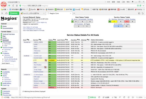Open the Availability report link
The width and height of the screenshot is (146, 99).
(x=6, y=72)
